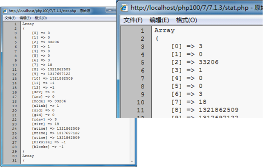Viewport: 263px width, 167px height.
Task: Click '[0] => 3' in the left window
Action: click(41, 33)
